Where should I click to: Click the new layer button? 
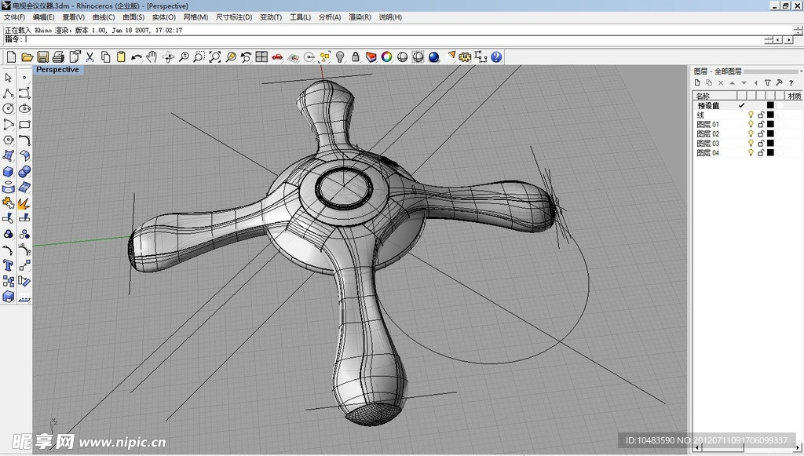click(697, 82)
